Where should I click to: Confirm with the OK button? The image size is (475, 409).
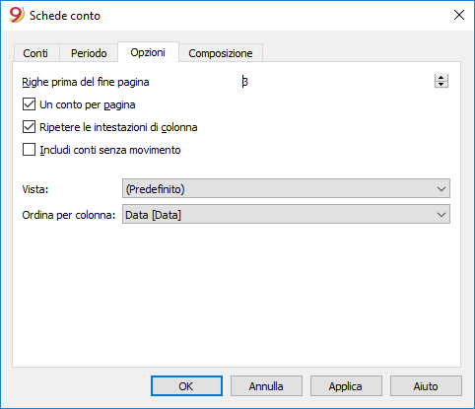click(186, 386)
